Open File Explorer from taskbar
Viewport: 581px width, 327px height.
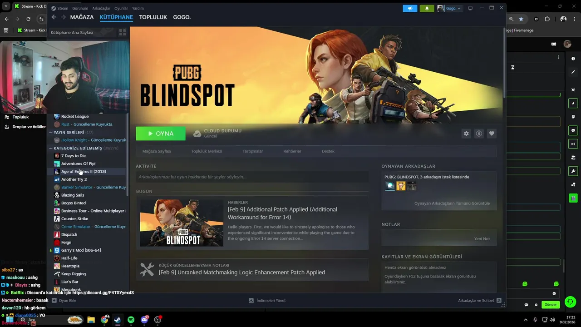click(x=91, y=320)
